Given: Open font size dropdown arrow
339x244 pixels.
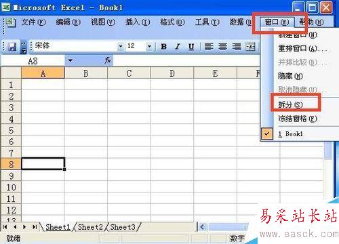Looking at the screenshot, I should [x=149, y=47].
